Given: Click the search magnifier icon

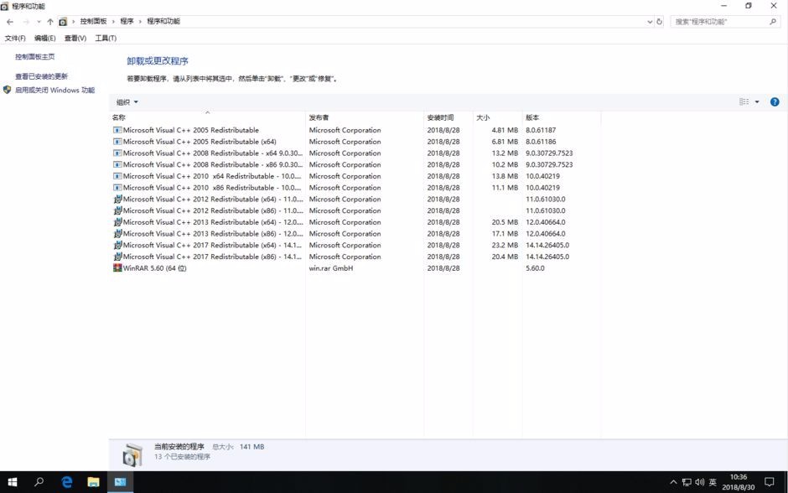Looking at the screenshot, I should tap(773, 22).
